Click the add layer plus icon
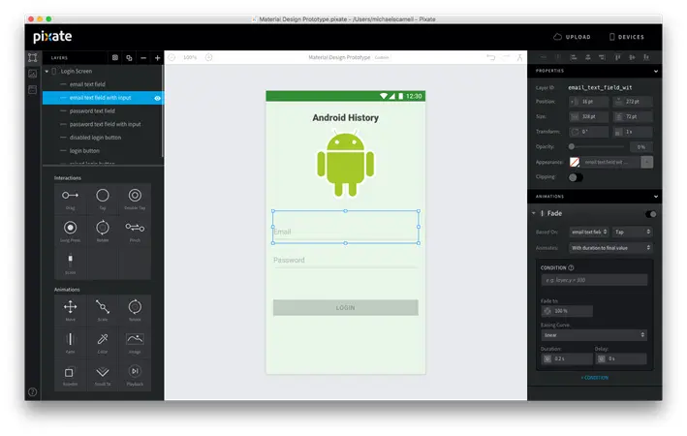The width and height of the screenshot is (687, 436). coord(157,58)
